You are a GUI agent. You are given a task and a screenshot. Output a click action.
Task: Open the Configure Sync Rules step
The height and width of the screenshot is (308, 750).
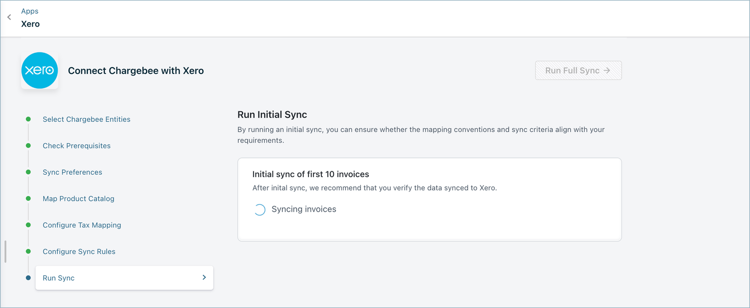point(79,251)
